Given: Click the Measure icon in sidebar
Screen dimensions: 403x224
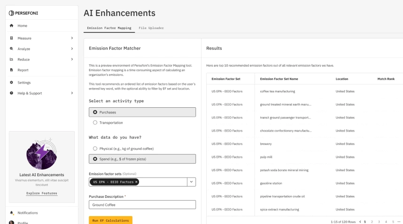Looking at the screenshot, I should pos(11,38).
